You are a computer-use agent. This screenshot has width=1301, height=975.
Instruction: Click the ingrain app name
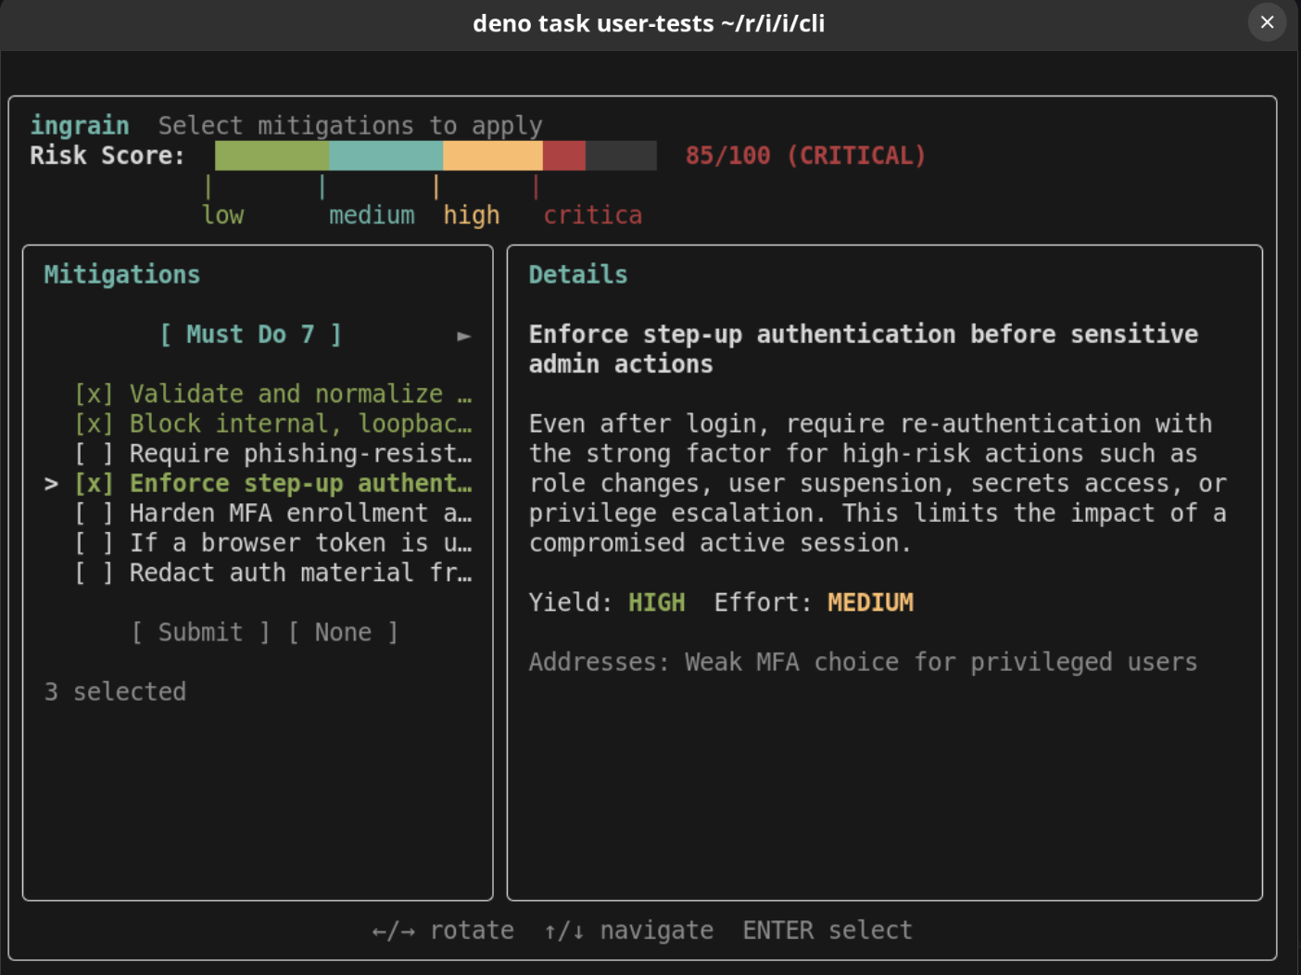(x=80, y=125)
